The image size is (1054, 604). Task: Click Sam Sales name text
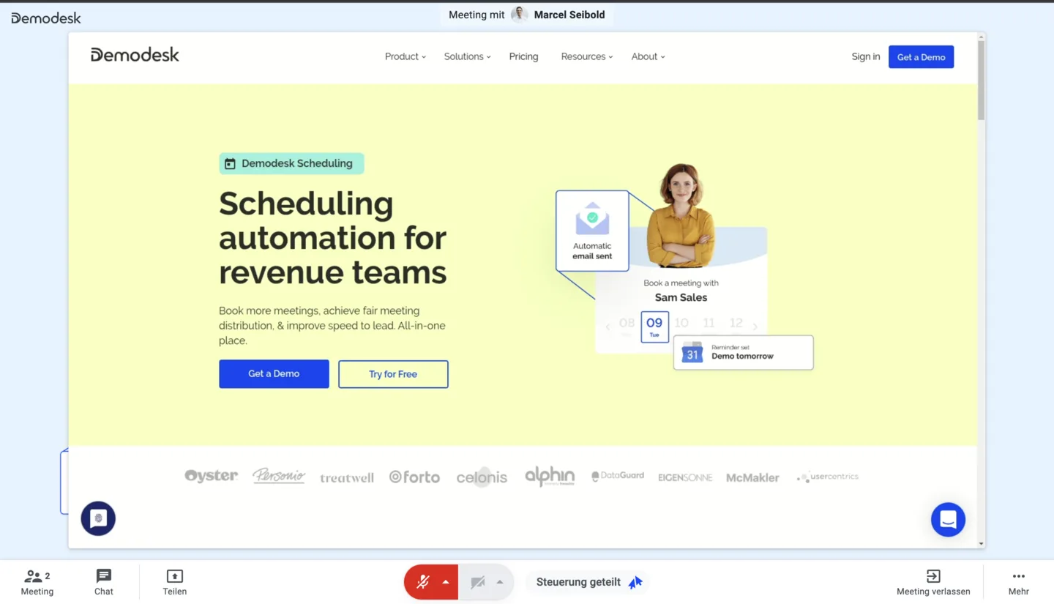click(681, 297)
